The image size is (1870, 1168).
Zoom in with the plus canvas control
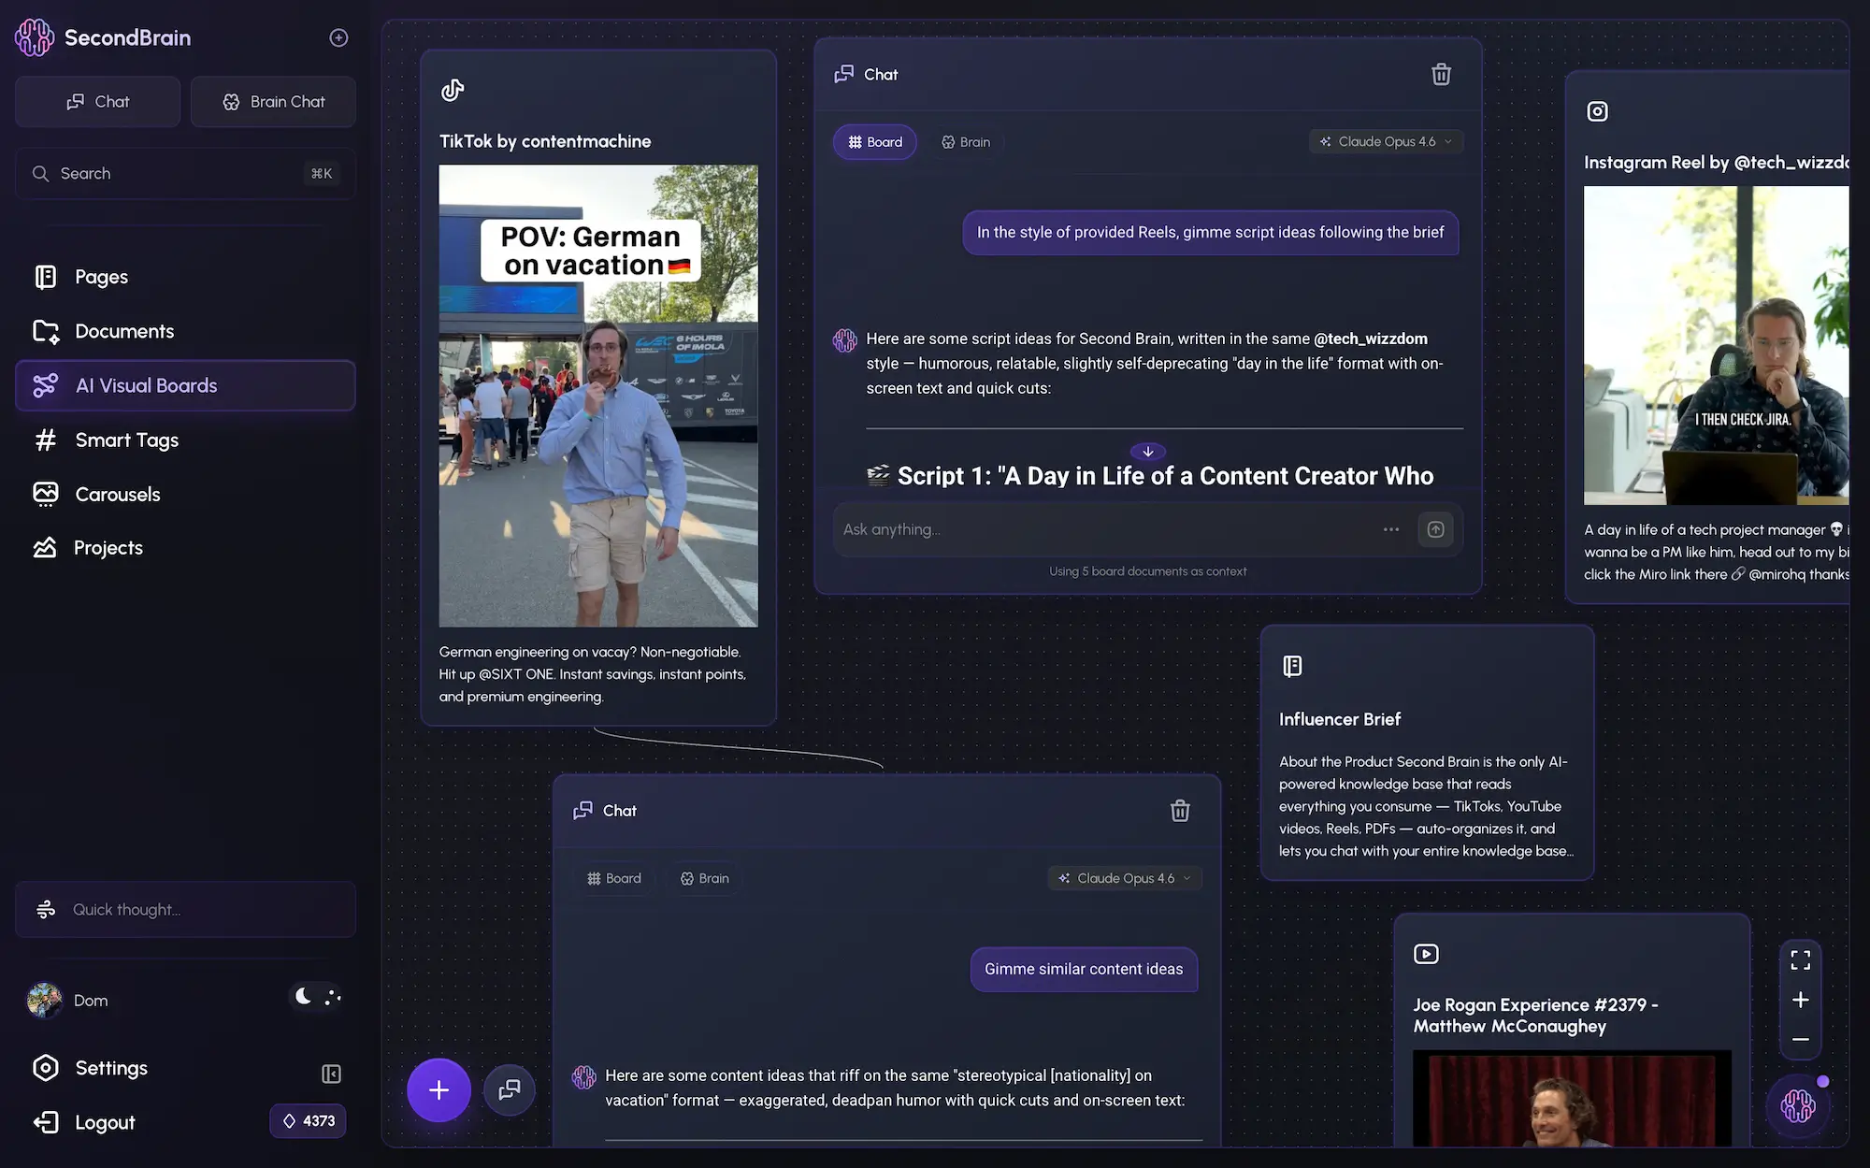click(x=1801, y=1000)
